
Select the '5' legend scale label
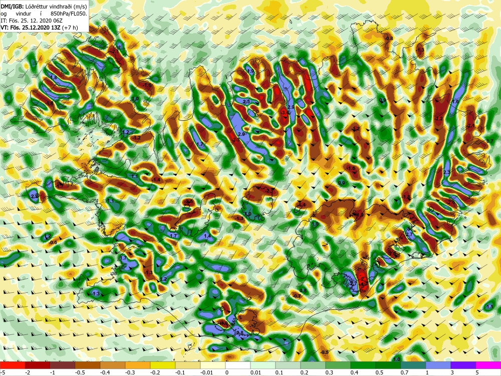[477, 372]
